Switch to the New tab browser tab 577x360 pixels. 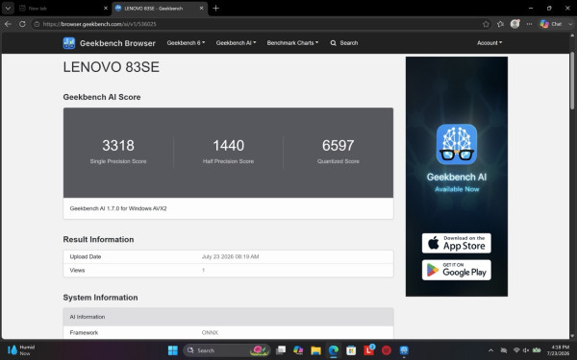(x=63, y=8)
